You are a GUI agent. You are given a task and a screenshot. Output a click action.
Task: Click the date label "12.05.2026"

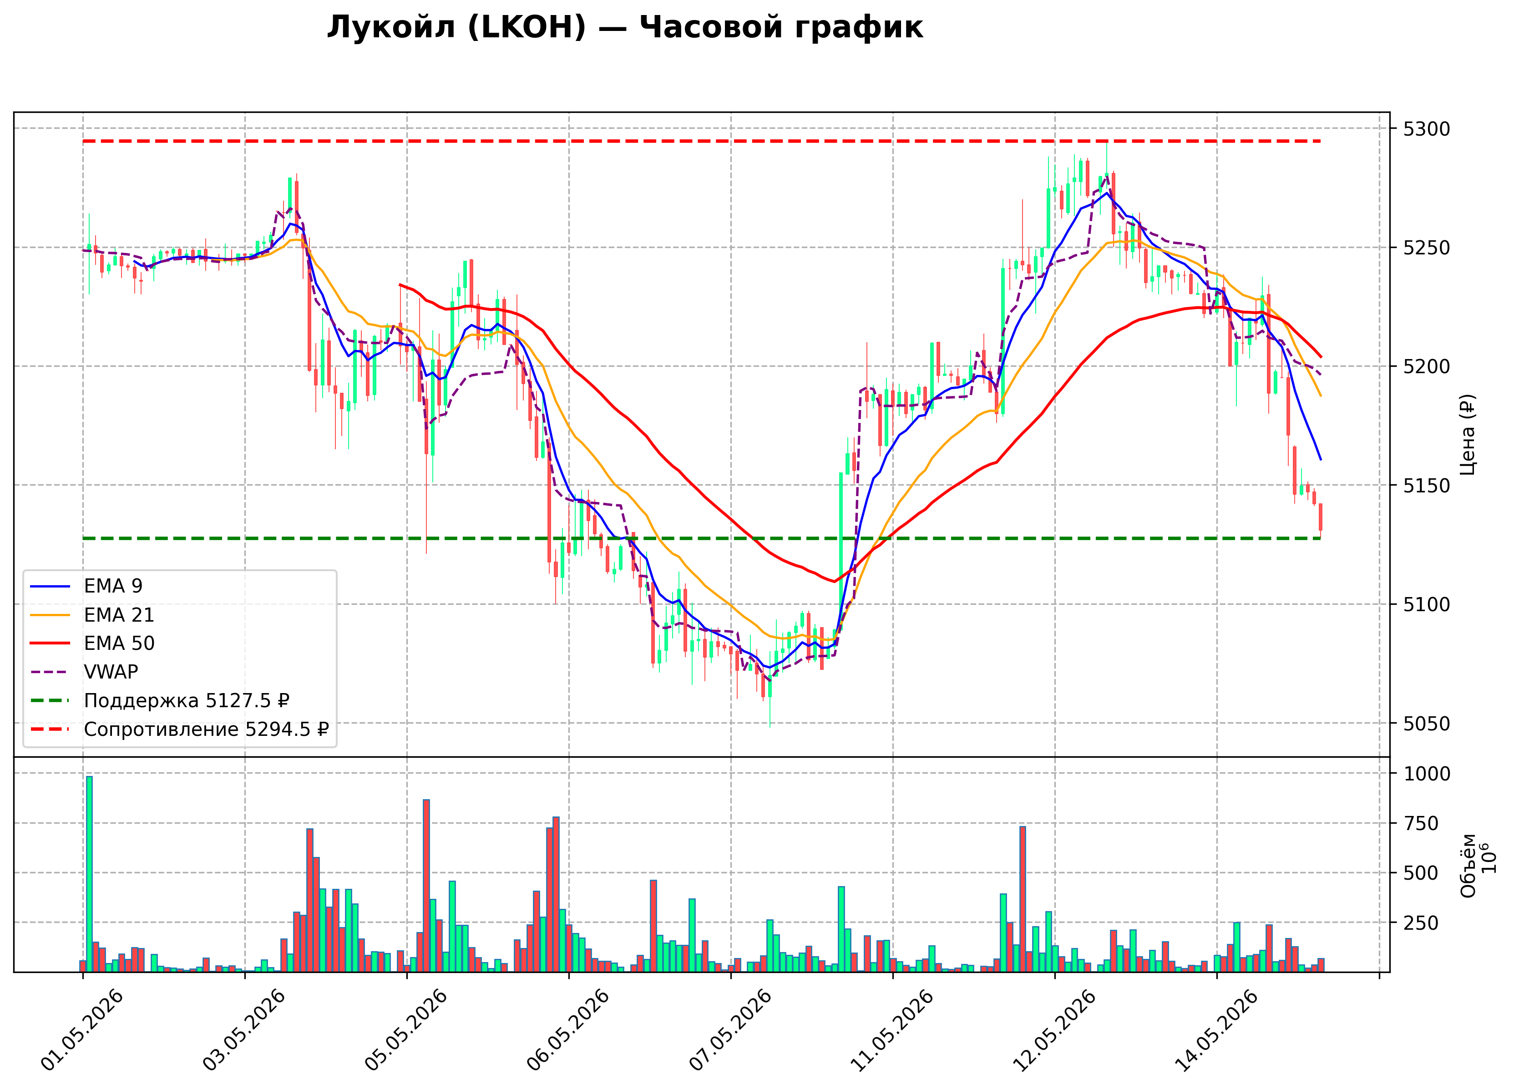click(x=1054, y=1031)
